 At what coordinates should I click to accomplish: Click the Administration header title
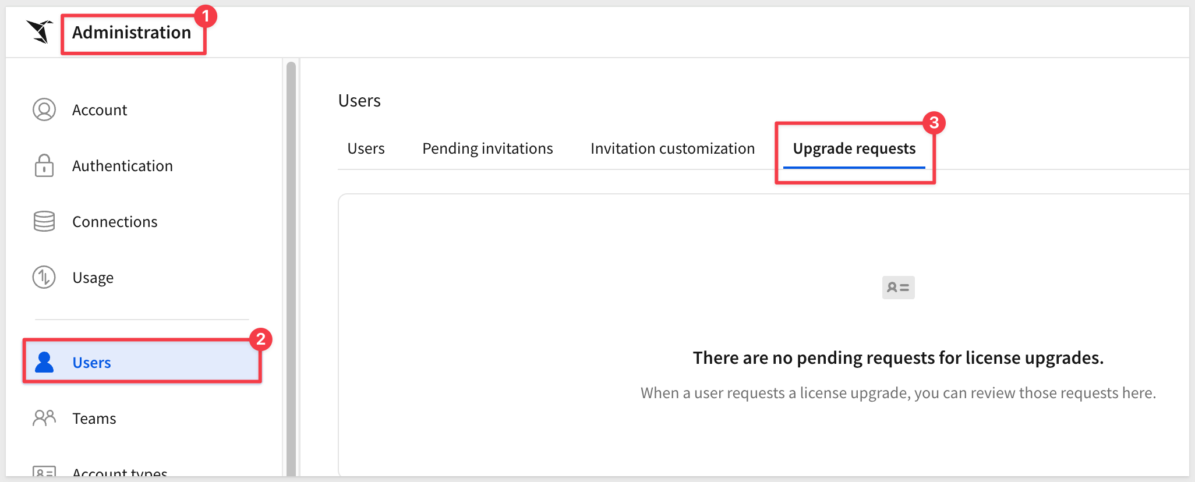click(x=132, y=33)
